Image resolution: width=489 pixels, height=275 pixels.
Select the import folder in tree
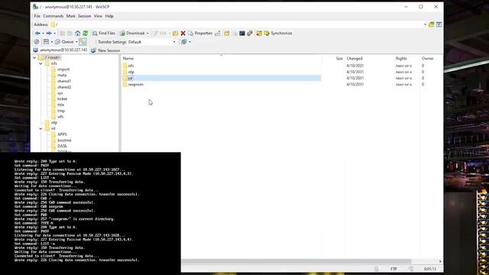(63, 70)
